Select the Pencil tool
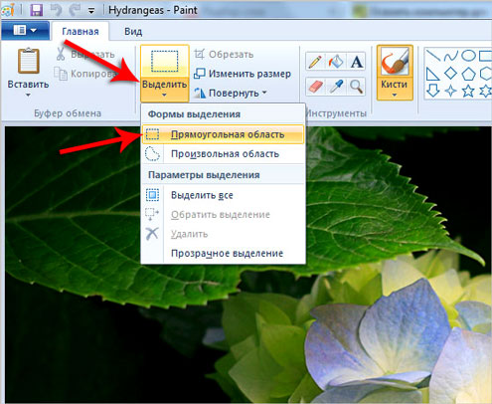This screenshot has height=404, width=492. (x=315, y=62)
